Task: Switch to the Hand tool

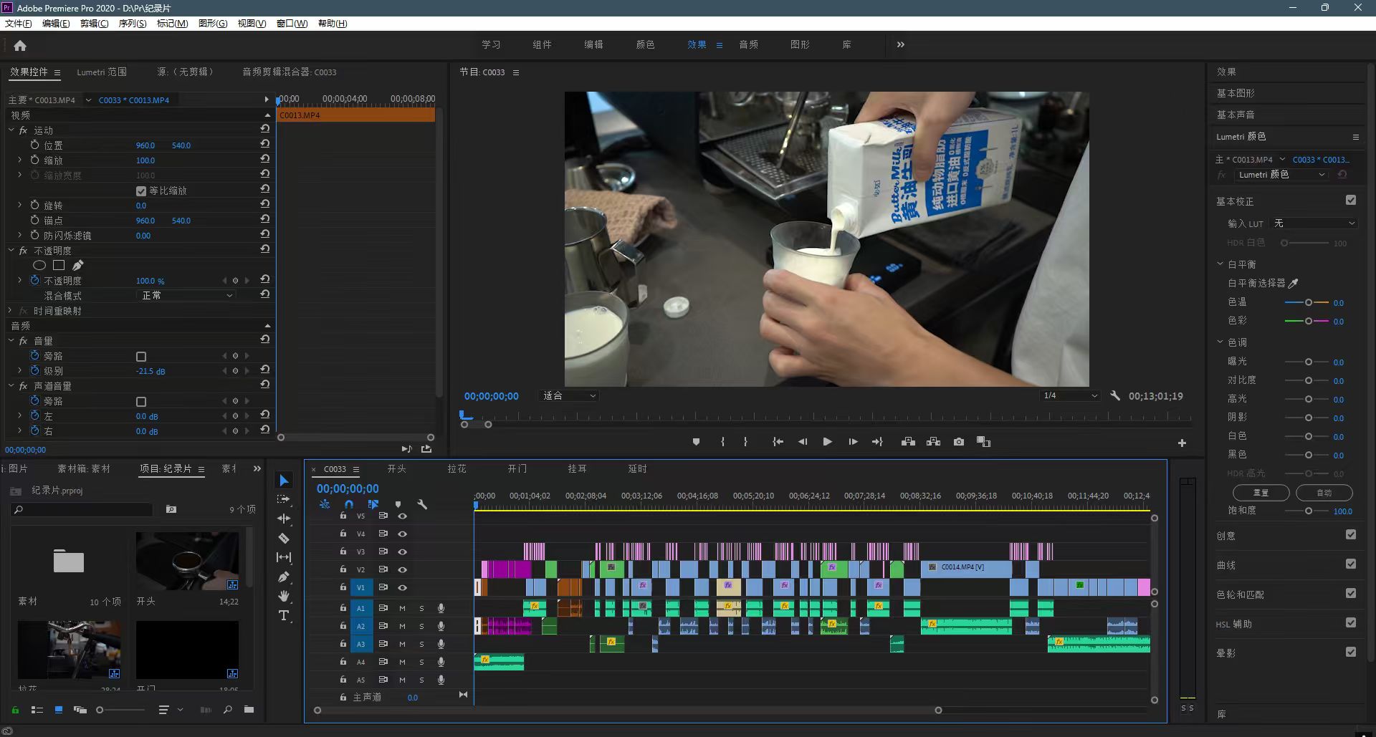Action: pos(284,596)
